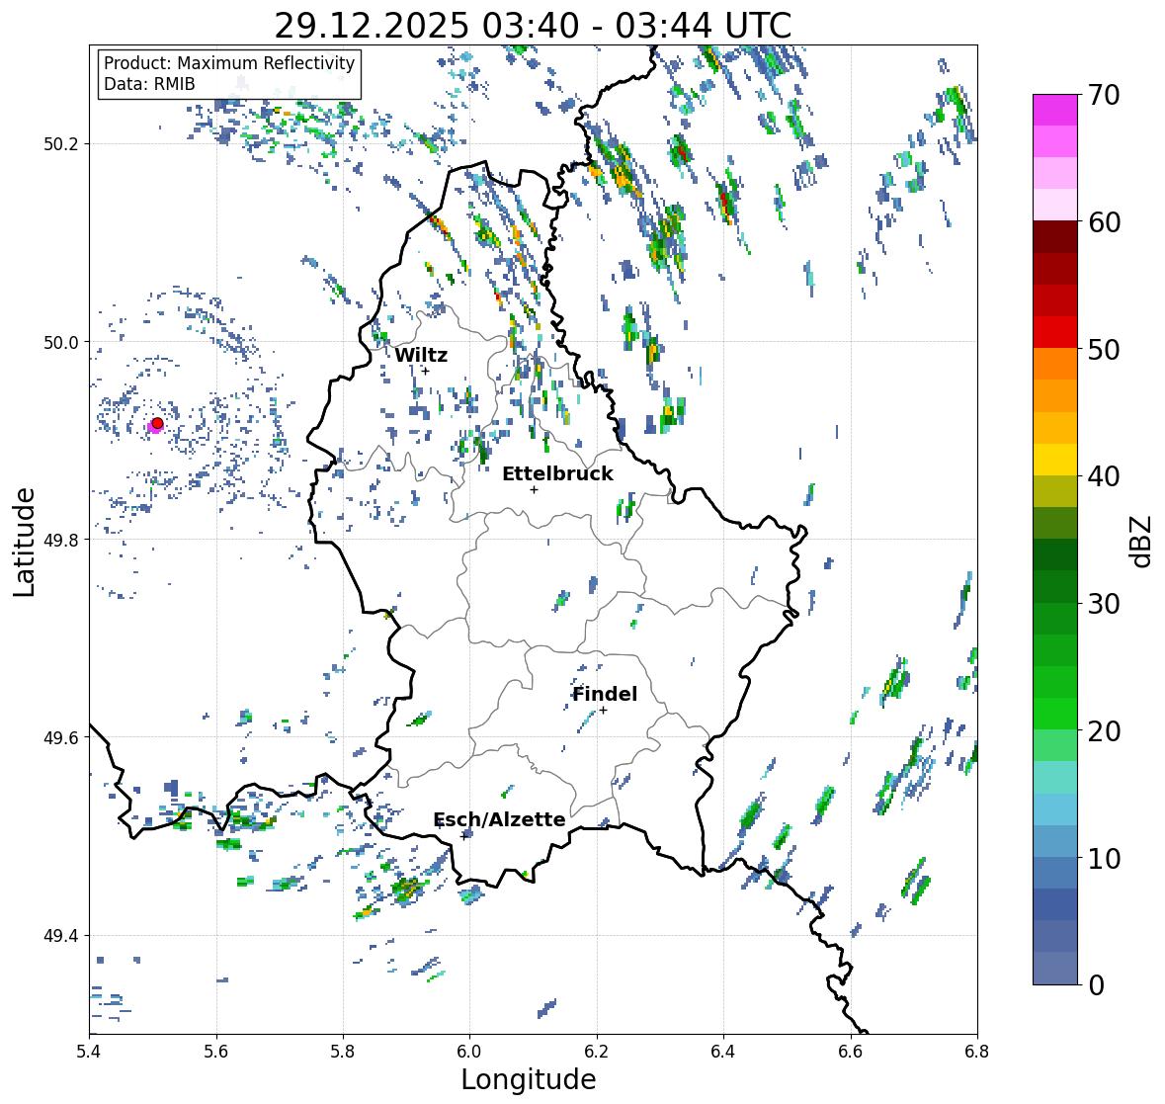Click the longitude tick label 5.6
The width and height of the screenshot is (1165, 1104).
tap(216, 1052)
